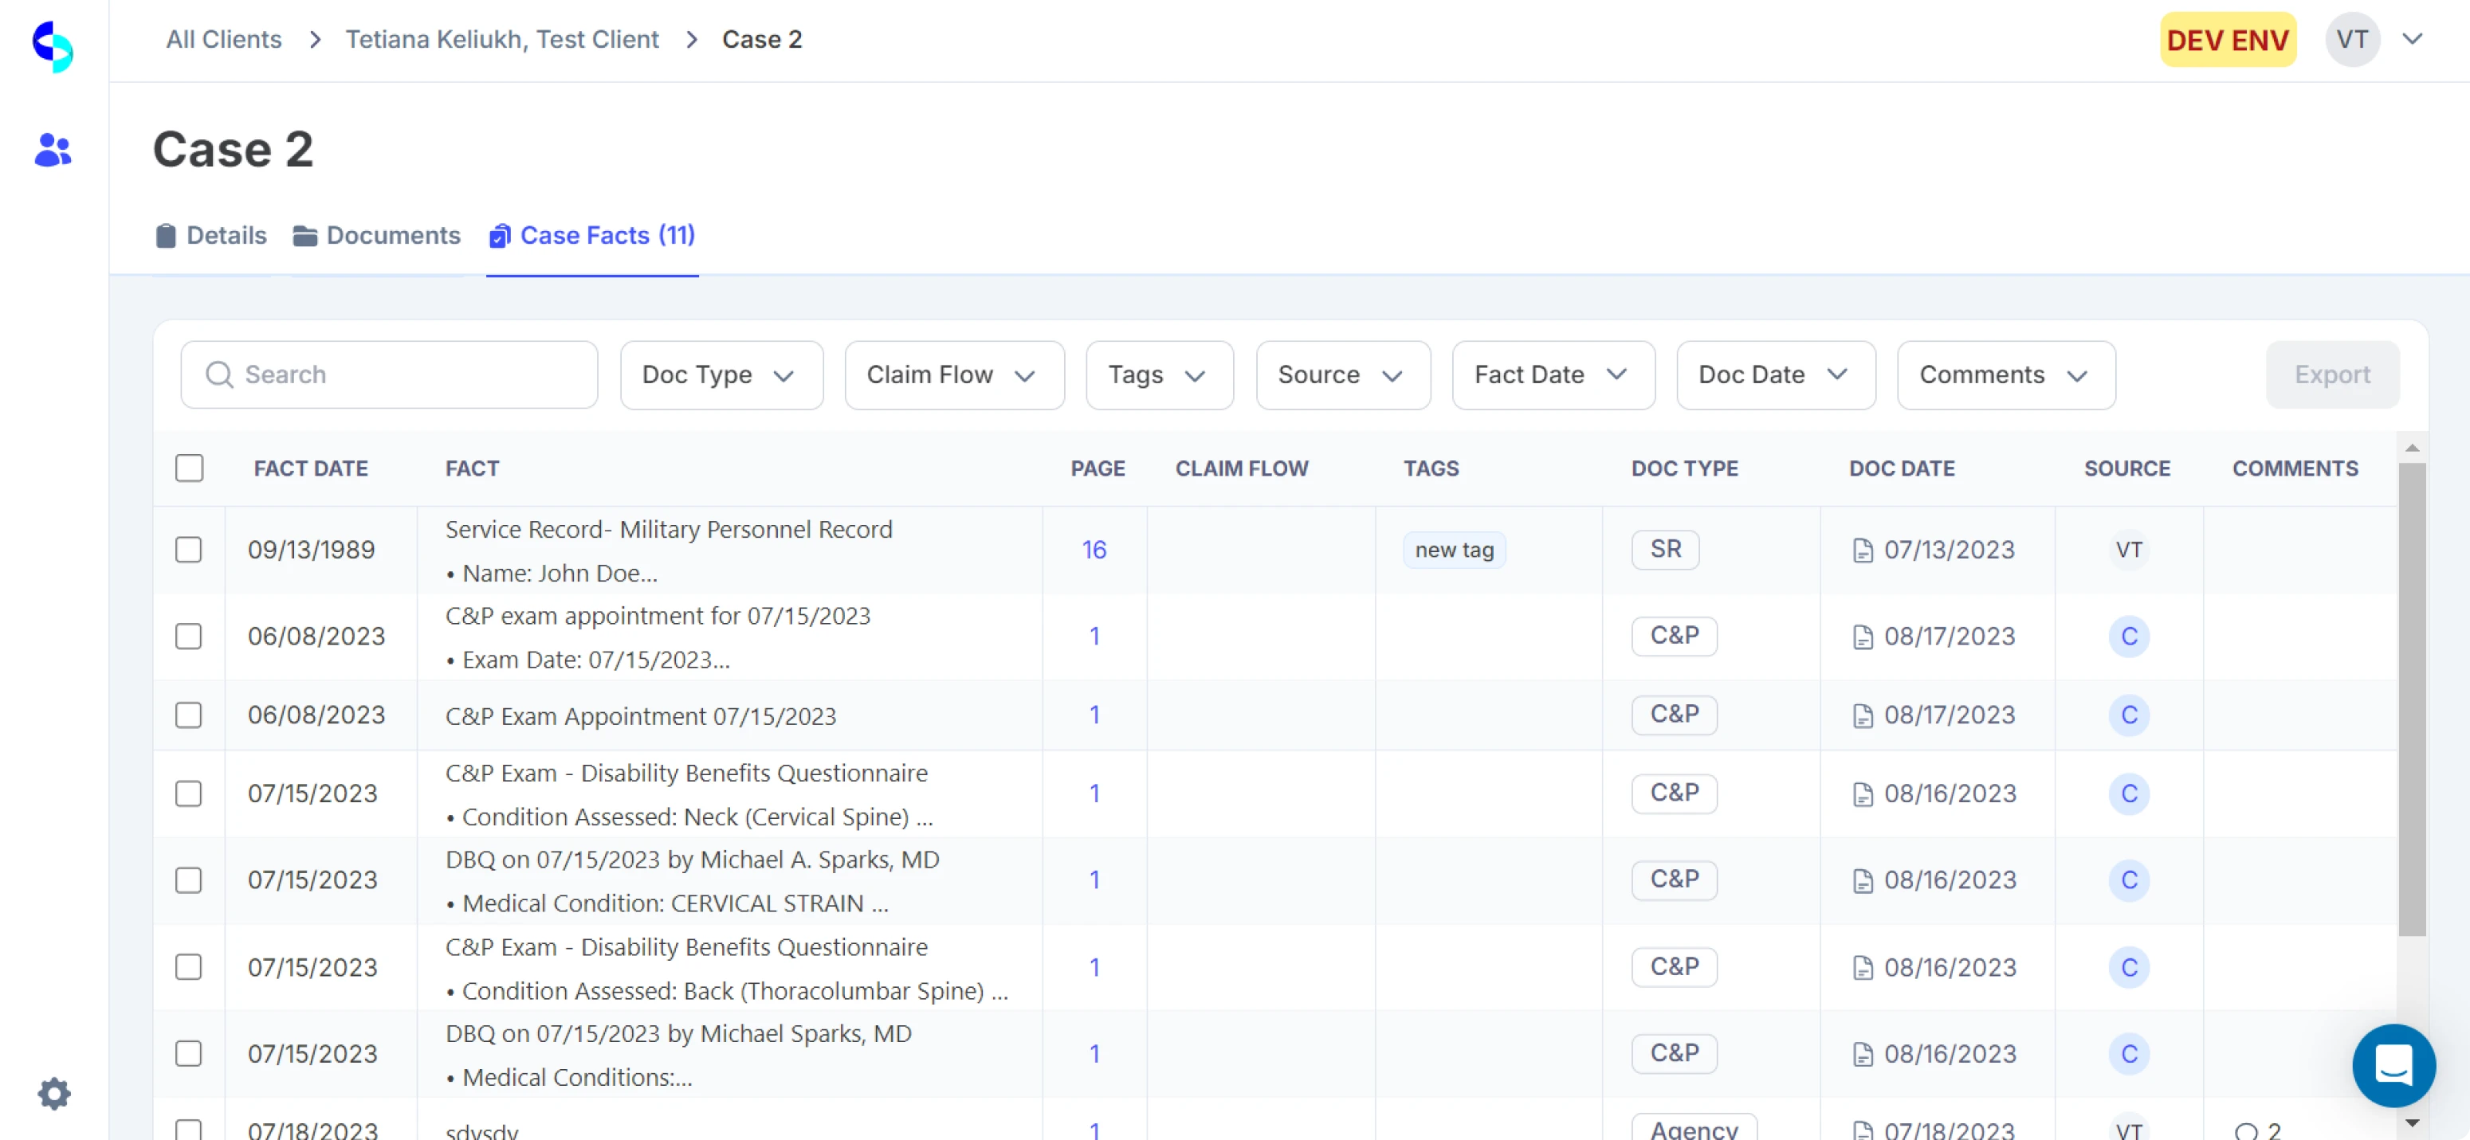The image size is (2470, 1140).
Task: Click the Export button
Action: click(x=2331, y=375)
